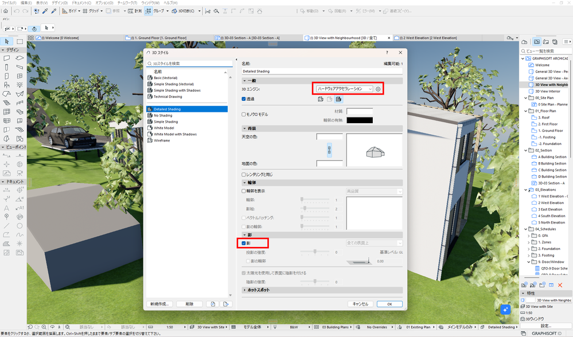Select the rotated geometry method icon in the info box
The image size is (573, 337).
(x=34, y=29)
